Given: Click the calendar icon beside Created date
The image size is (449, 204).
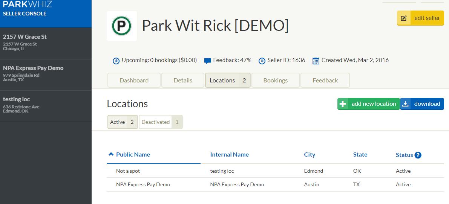Looking at the screenshot, I should pos(316,61).
